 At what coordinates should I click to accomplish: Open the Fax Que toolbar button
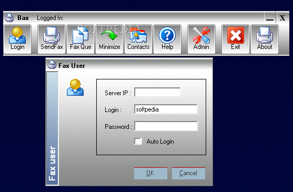pyautogui.click(x=80, y=39)
